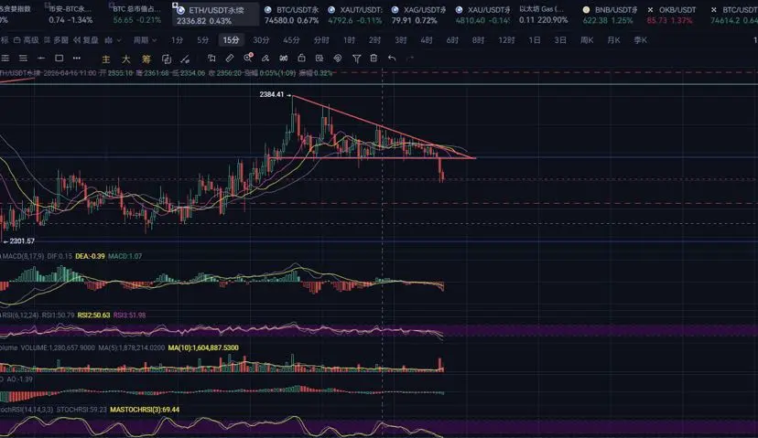Toggle the 大 large order button
Viewport: 758px width, 438px height.
pyautogui.click(x=125, y=59)
